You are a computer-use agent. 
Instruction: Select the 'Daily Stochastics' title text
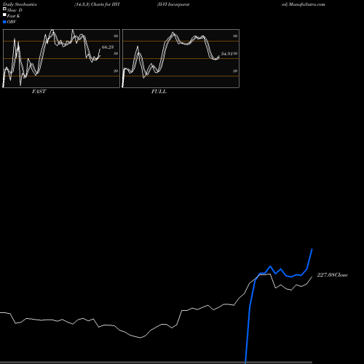(20, 4)
